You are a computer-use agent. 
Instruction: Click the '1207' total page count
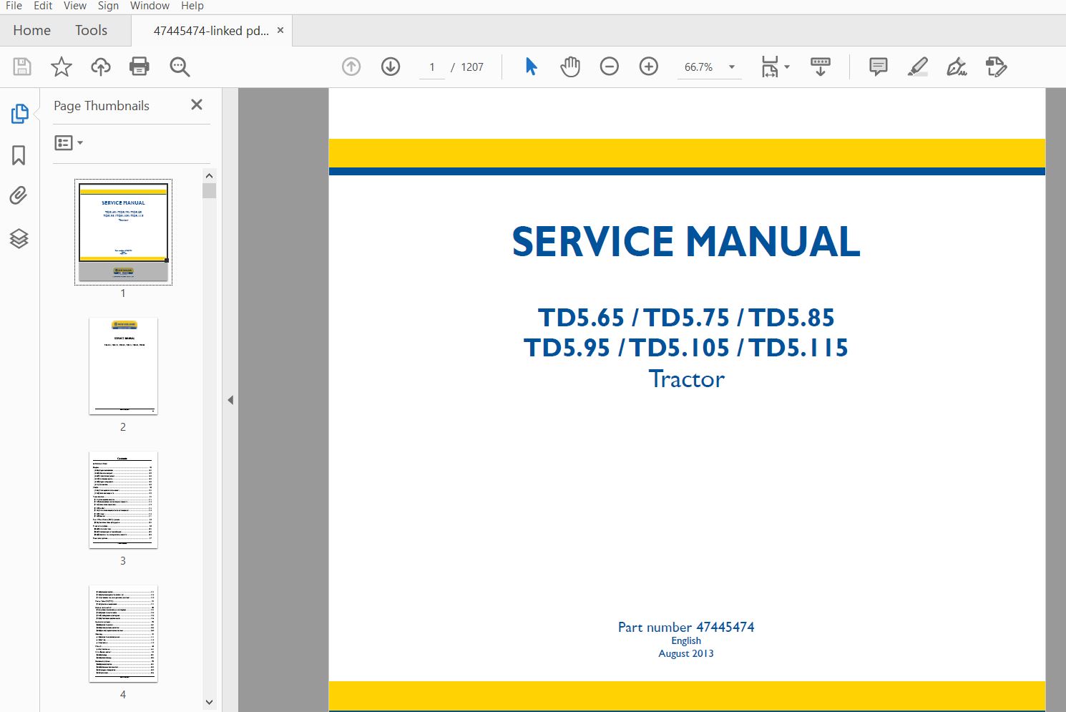coord(472,67)
